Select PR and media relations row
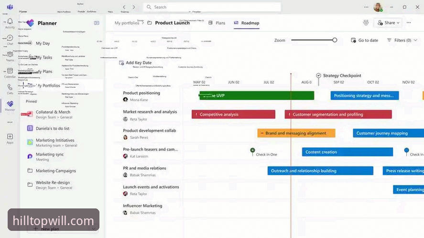Screen dimensions: 424x238 click(x=144, y=168)
